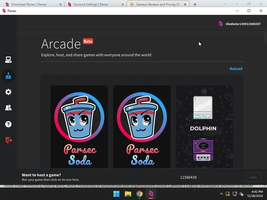Screen dimensions: 267x200
Task: Select the Arcade joystick icon in sidebar
Action: tap(8, 76)
